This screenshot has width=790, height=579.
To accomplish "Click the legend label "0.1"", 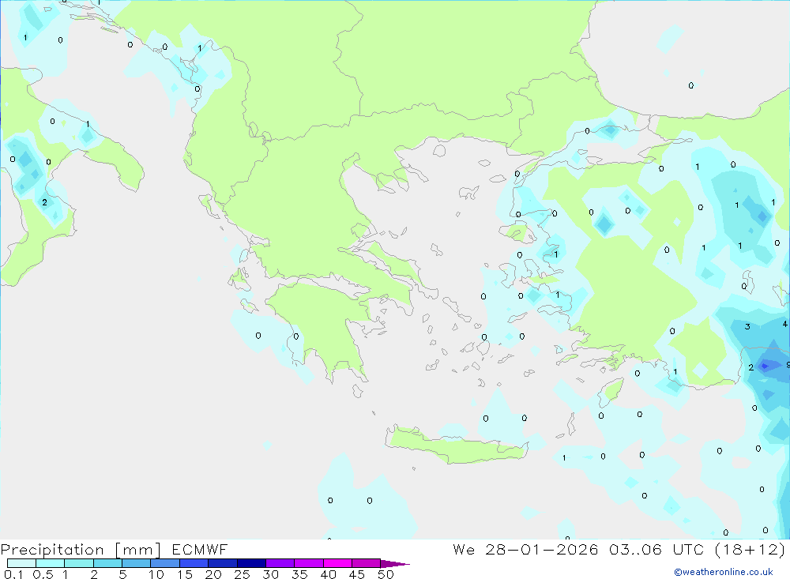I will click(13, 574).
